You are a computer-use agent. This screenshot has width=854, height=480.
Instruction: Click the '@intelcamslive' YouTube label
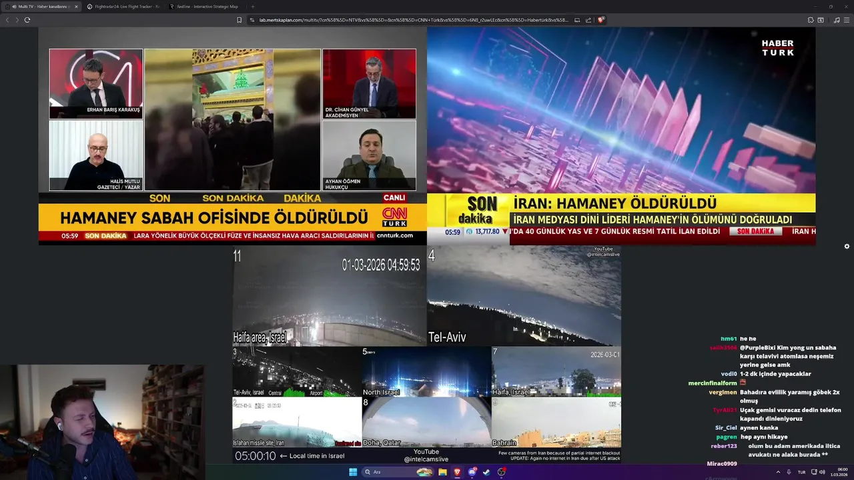pos(426,459)
